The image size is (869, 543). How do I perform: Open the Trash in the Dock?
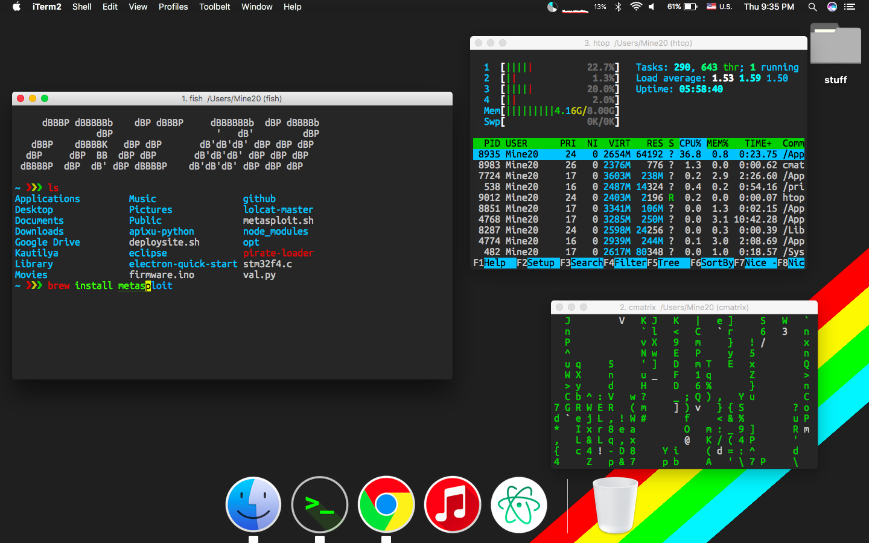coord(616,504)
